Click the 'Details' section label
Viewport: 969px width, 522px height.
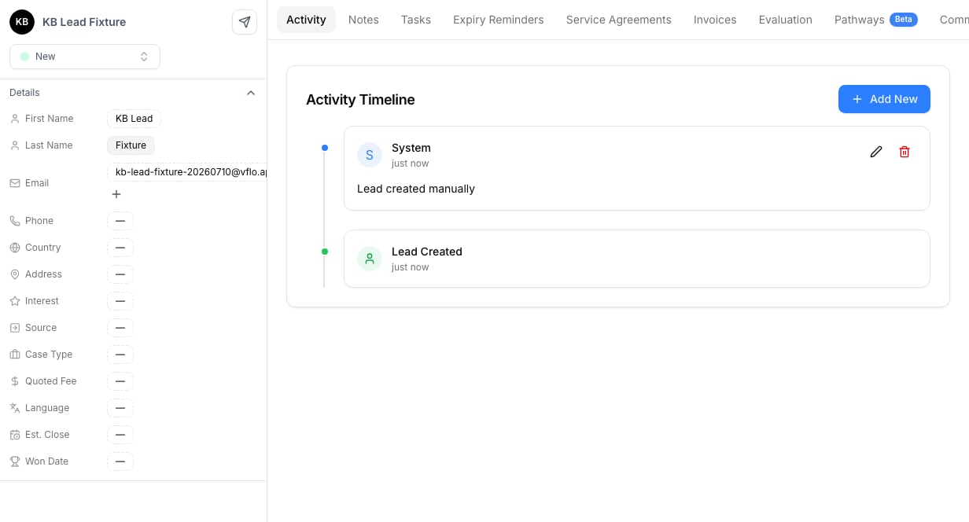click(x=24, y=93)
